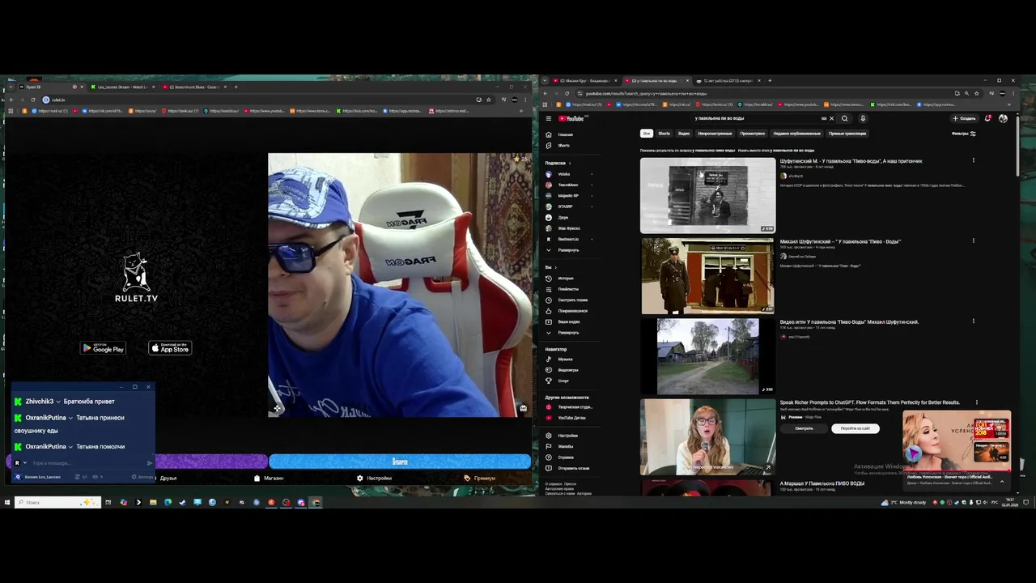
Task: Open YouTube notifications bell
Action: (x=988, y=118)
